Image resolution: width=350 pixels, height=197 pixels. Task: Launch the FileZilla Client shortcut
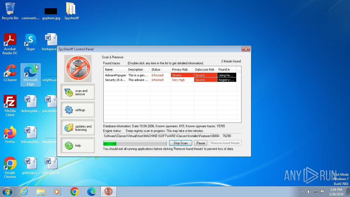tap(10, 106)
